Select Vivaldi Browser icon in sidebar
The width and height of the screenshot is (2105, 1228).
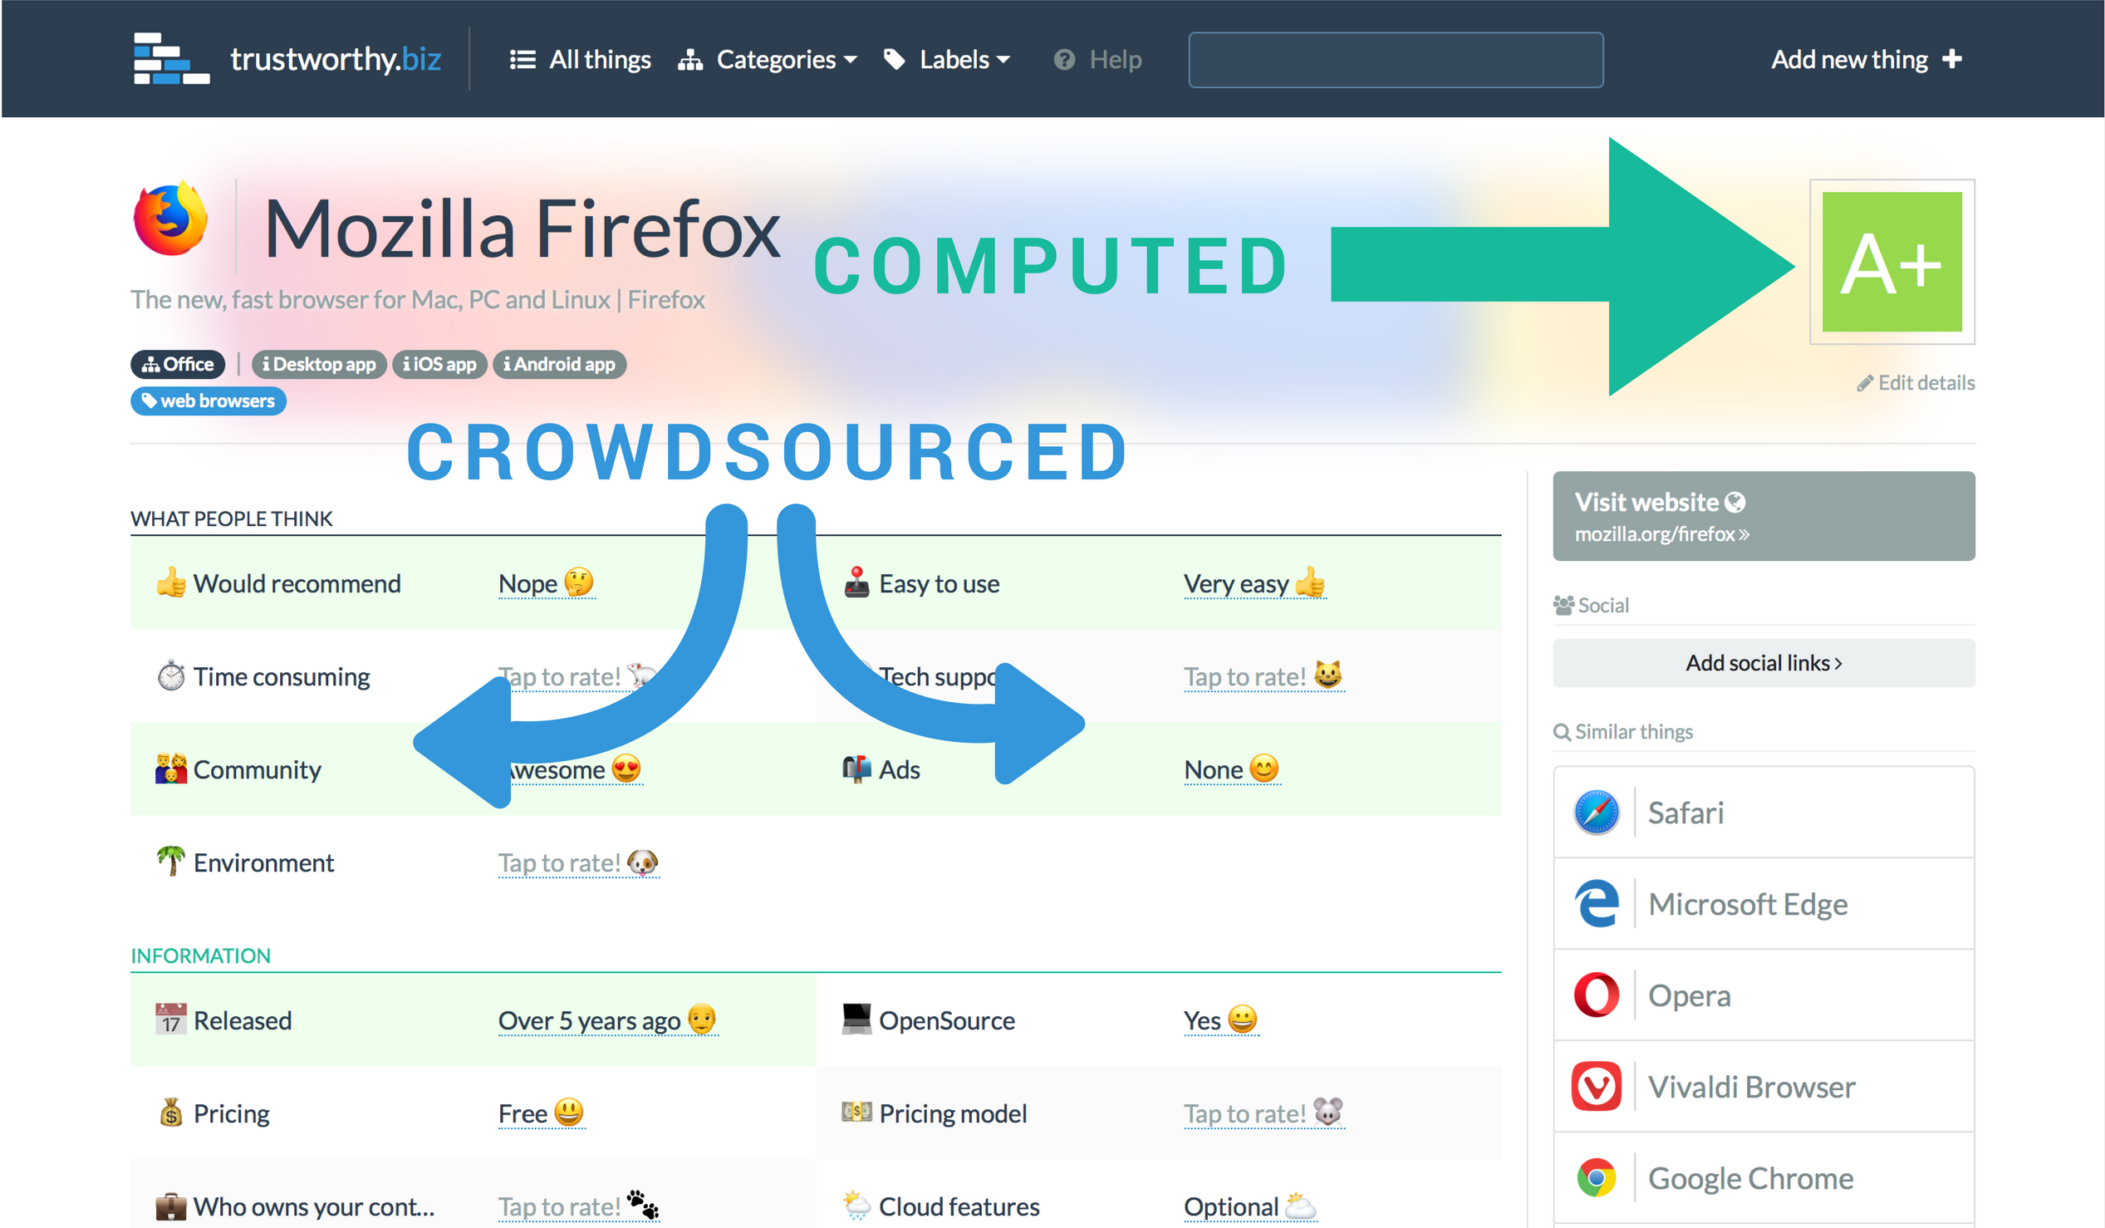point(1597,1087)
